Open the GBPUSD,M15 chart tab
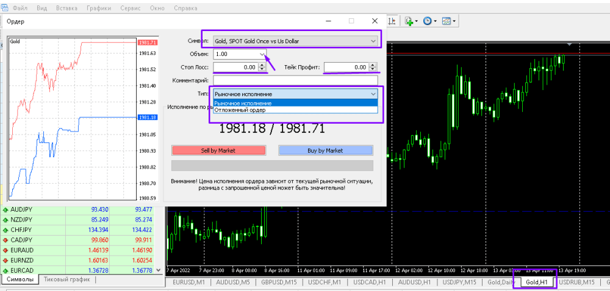610x291 pixels. click(279, 282)
